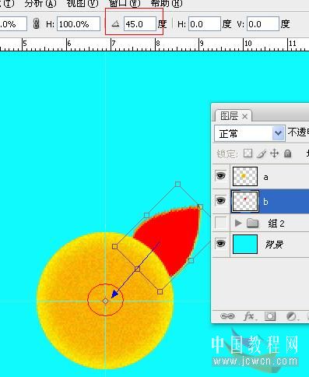Click the rotation angle 45.0 field
This screenshot has width=309, height=377.
click(x=140, y=24)
